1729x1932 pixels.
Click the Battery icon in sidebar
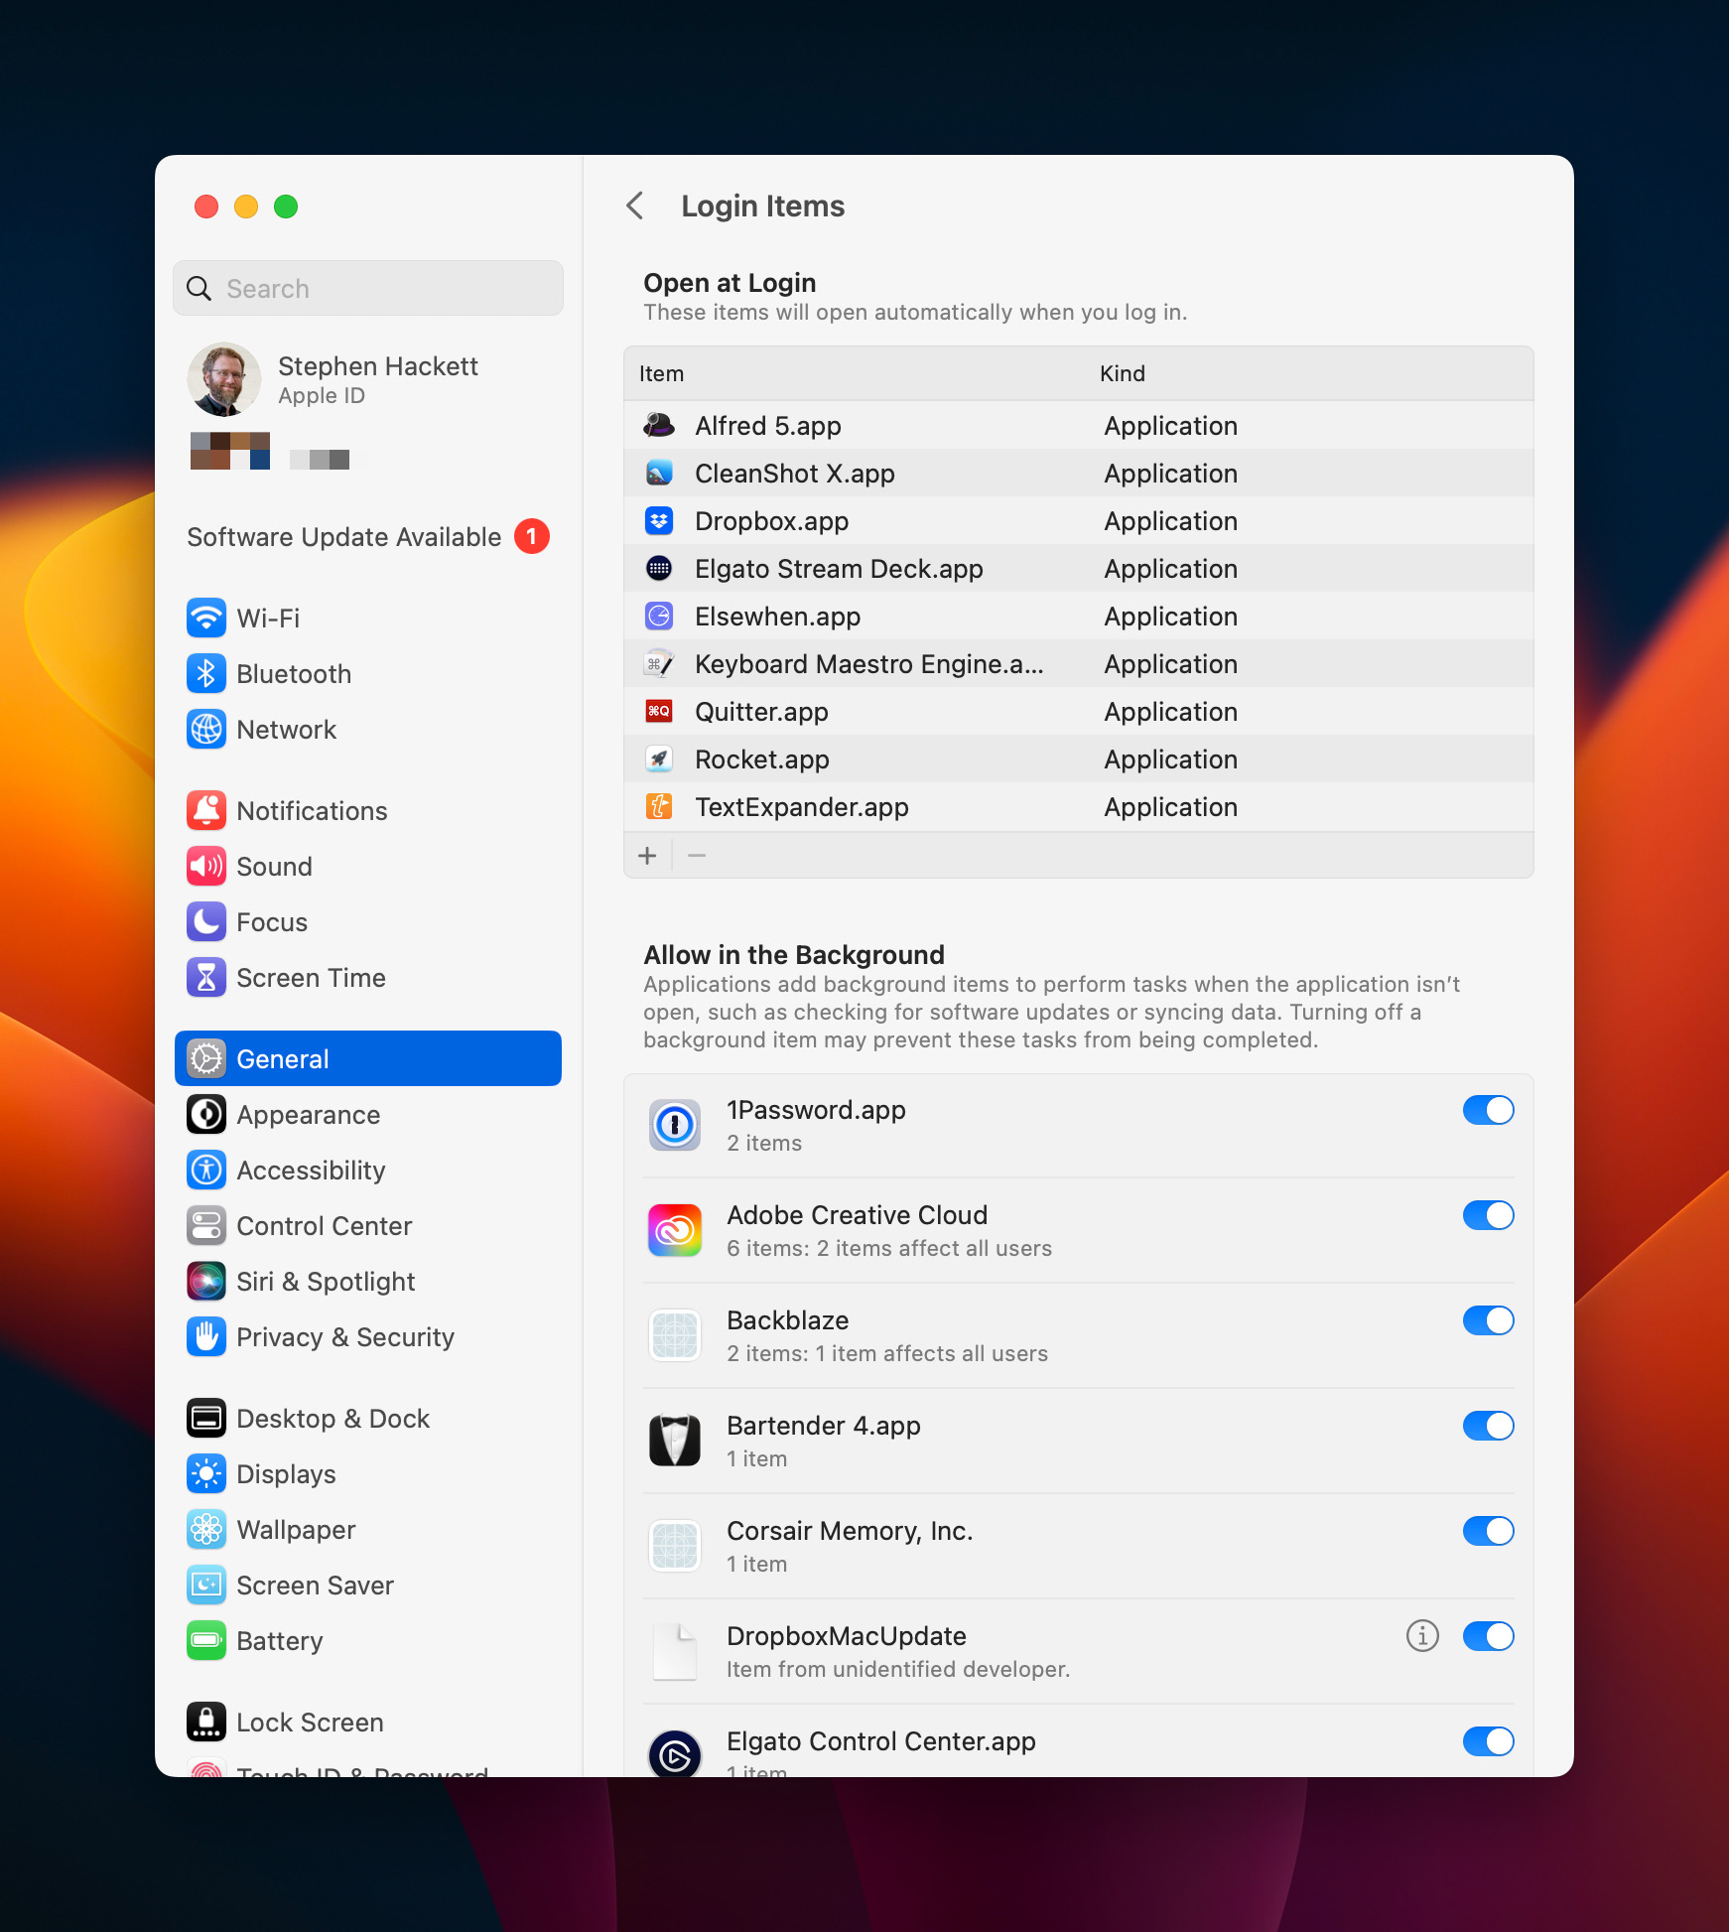click(206, 1640)
